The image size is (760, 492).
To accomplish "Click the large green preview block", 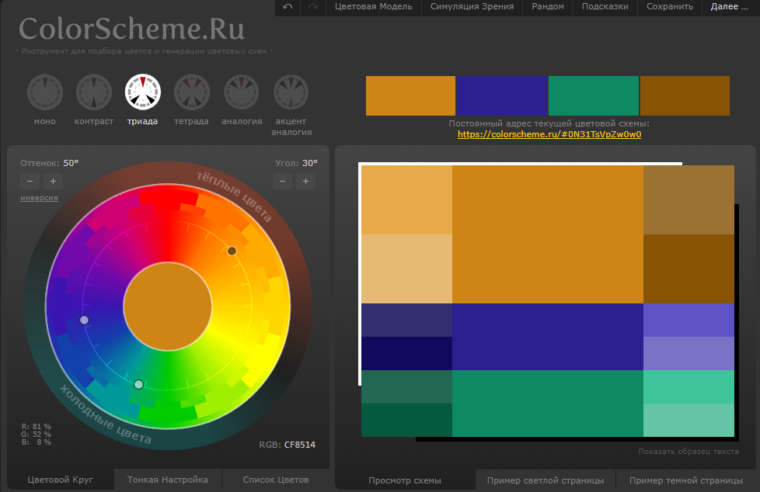I will 548,404.
